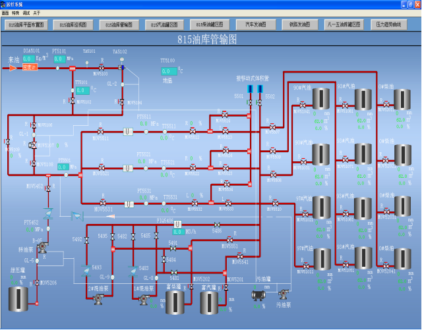Select the MOV5531 valve icon
Image resolution: width=422 pixels, height=330 pixels.
coord(102,204)
